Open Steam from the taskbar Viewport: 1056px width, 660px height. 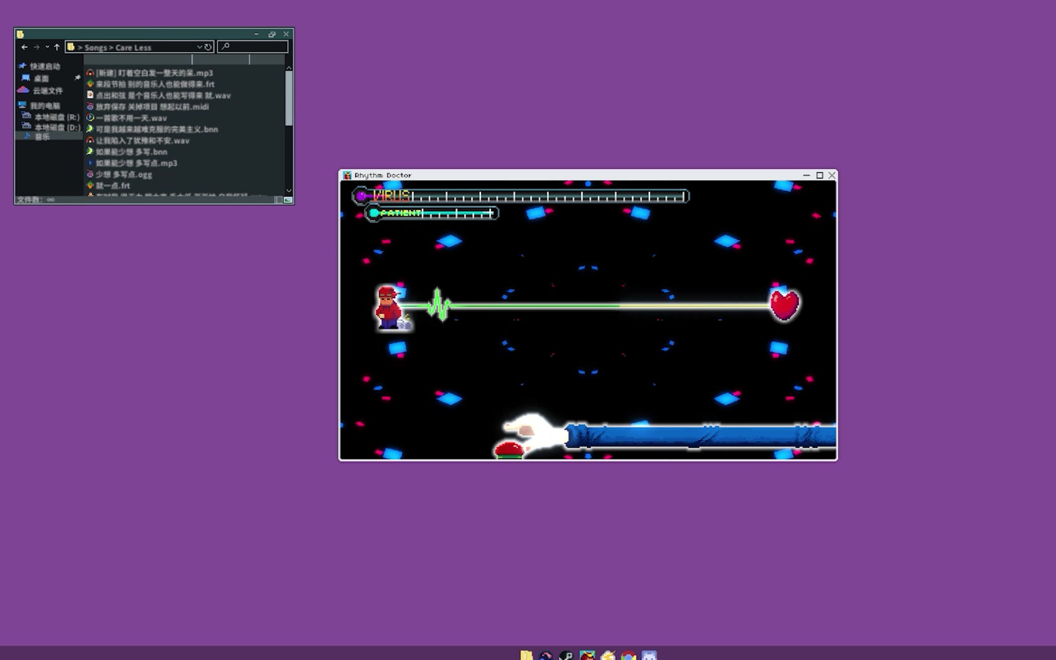[566, 655]
